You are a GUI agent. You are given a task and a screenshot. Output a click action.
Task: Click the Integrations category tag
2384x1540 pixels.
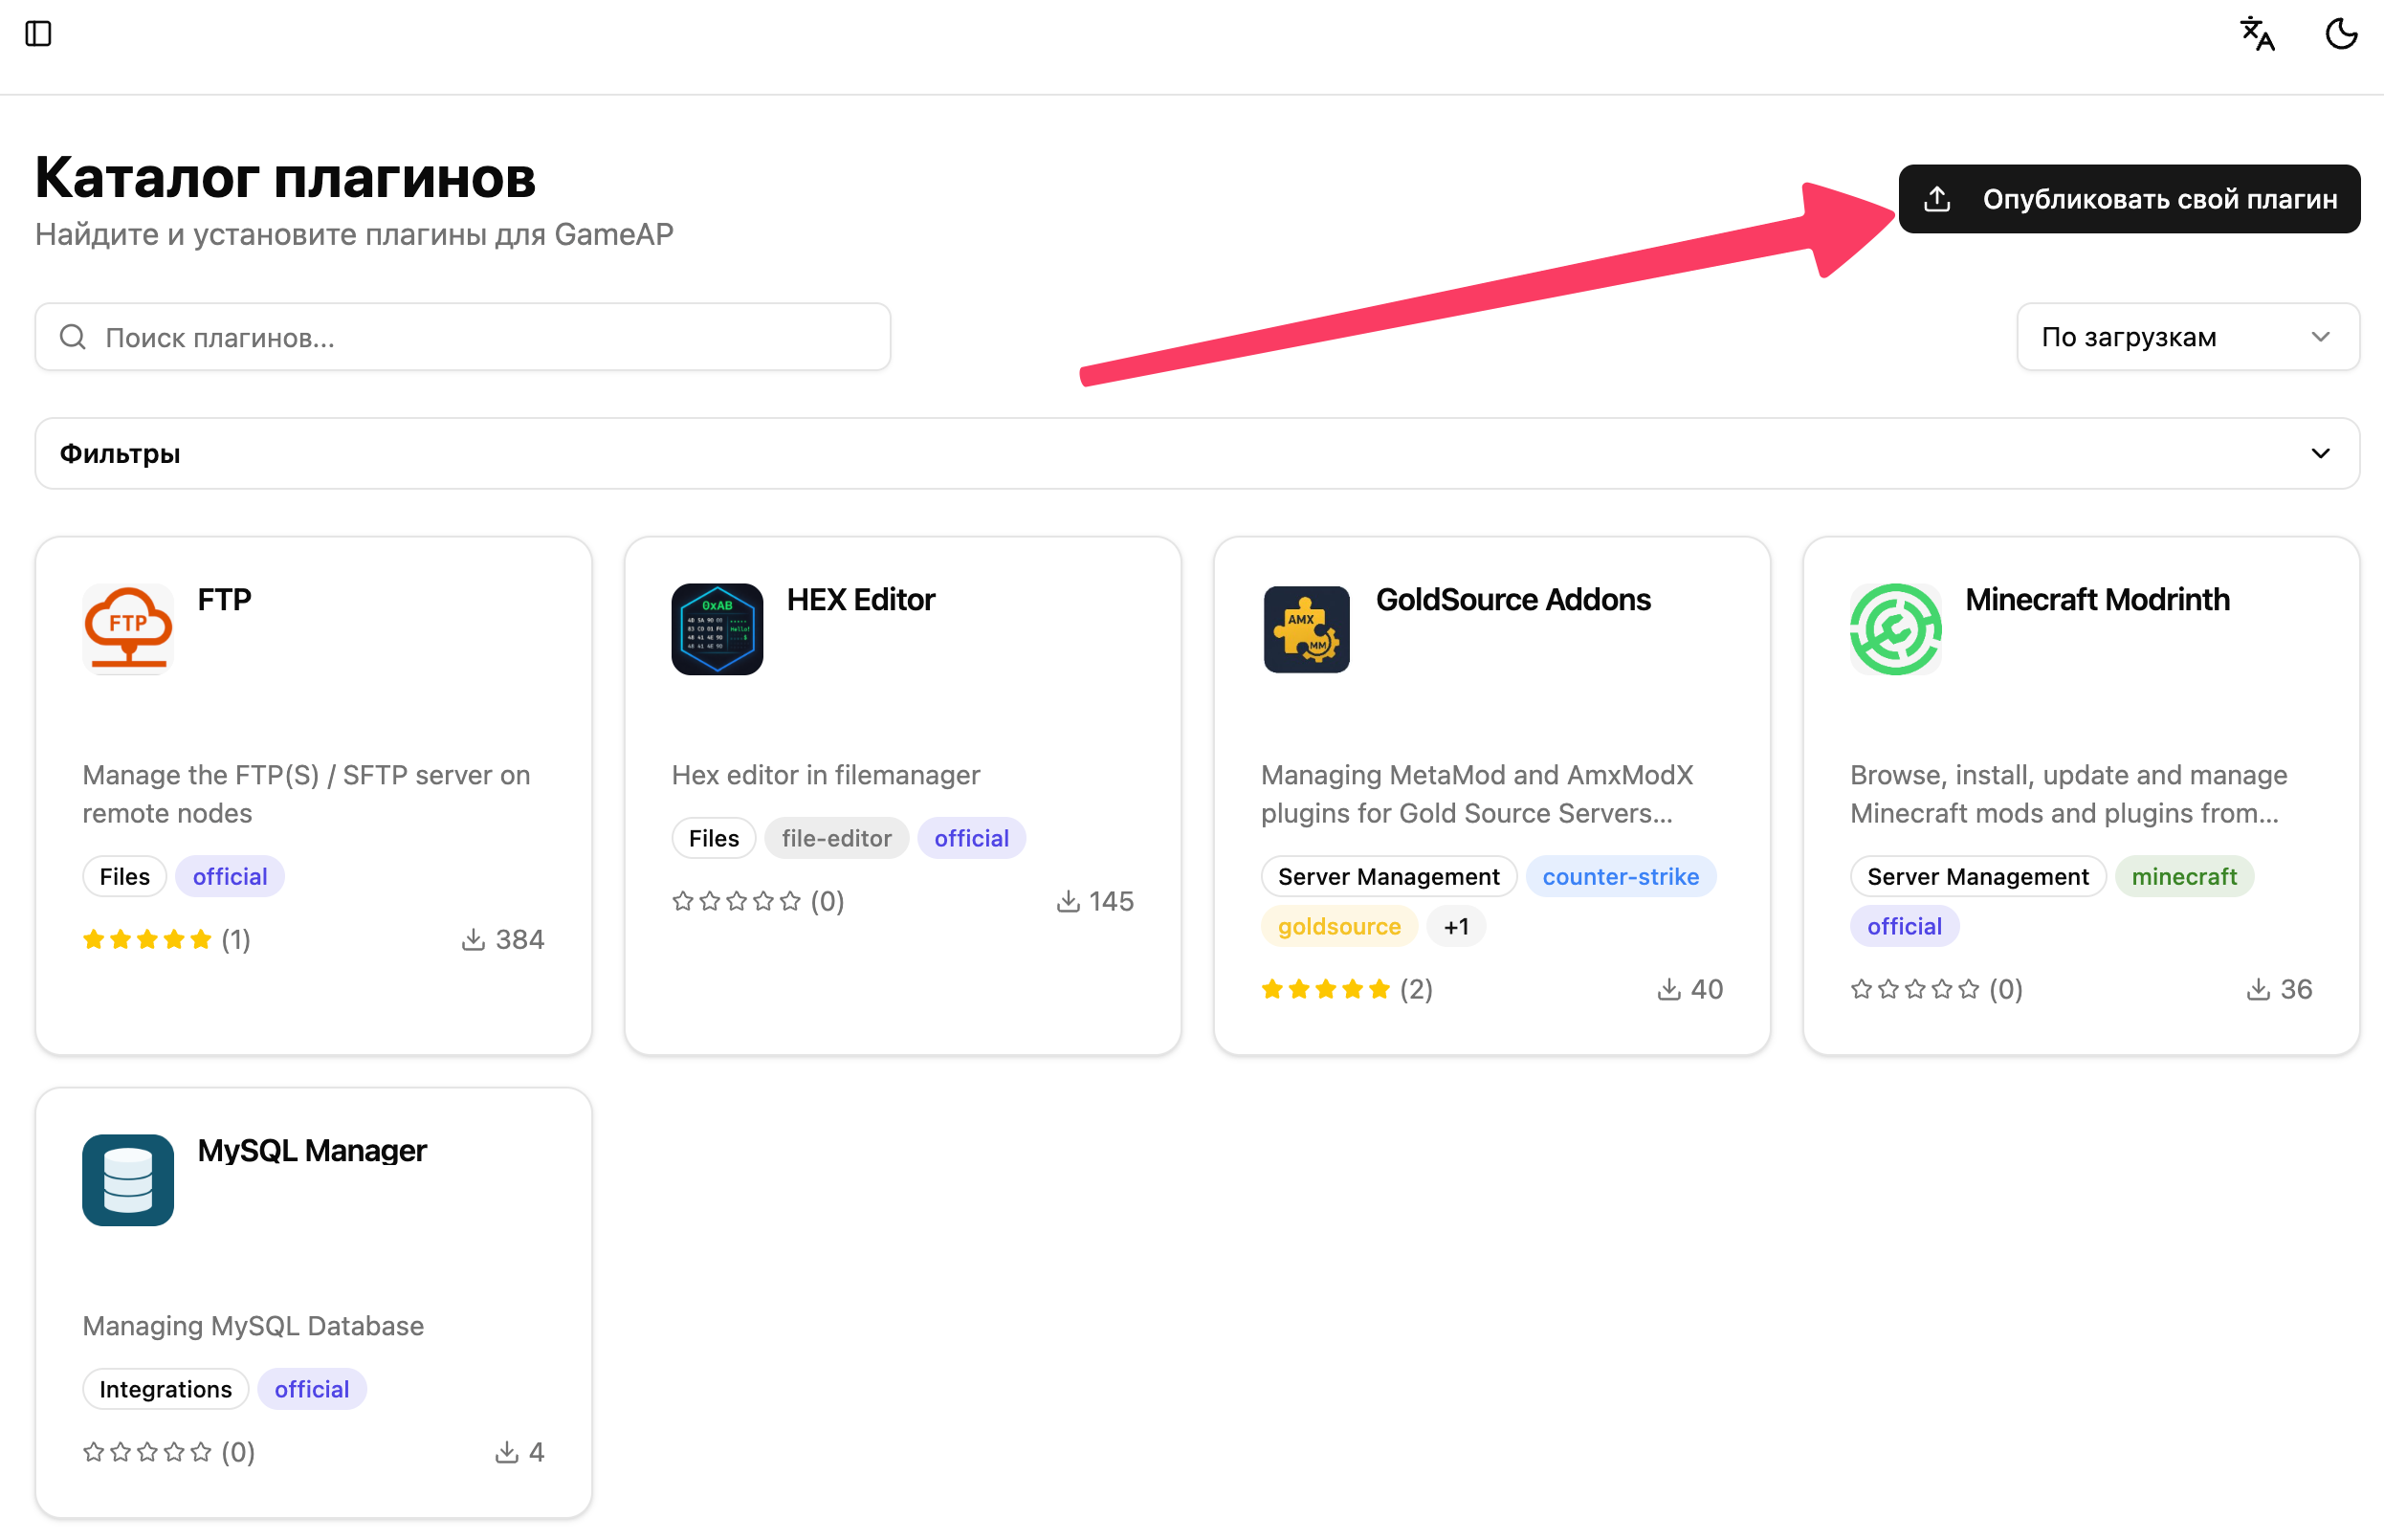165,1389
